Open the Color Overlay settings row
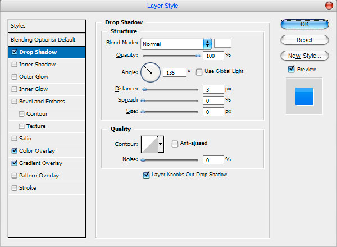 click(x=47, y=151)
